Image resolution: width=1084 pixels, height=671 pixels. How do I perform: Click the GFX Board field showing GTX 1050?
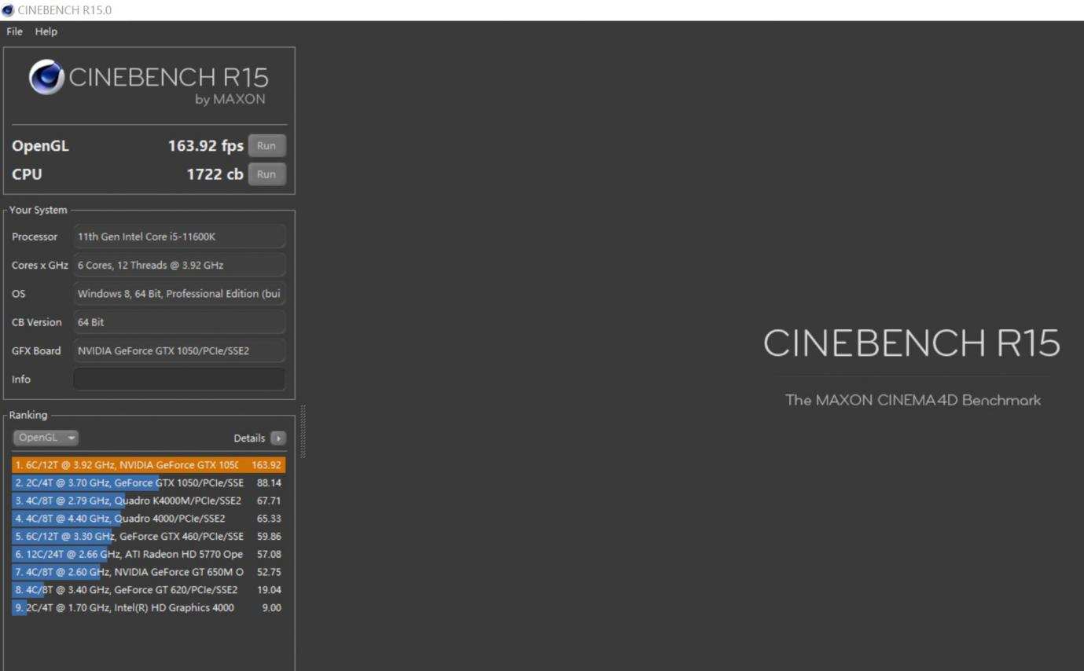pyautogui.click(x=179, y=350)
